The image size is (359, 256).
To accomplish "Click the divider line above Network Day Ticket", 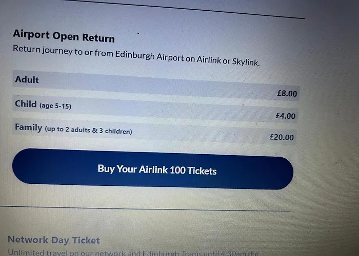I will (x=144, y=208).
